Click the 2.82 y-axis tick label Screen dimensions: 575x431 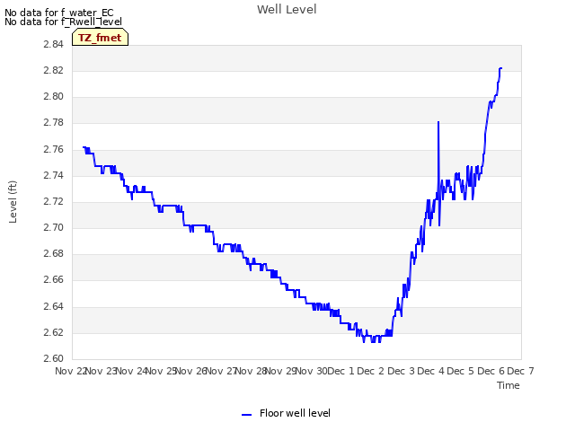click(53, 70)
